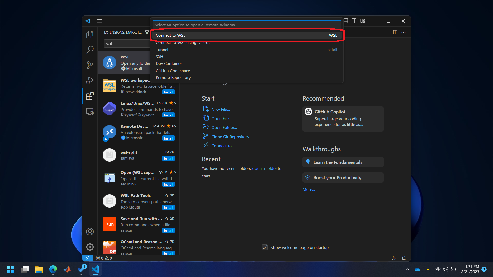Install the wsl-split extension

(x=168, y=159)
